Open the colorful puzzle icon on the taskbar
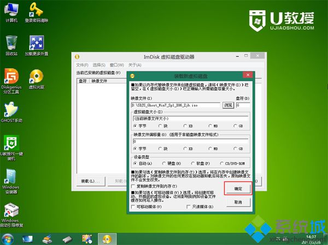 pos(87,239)
